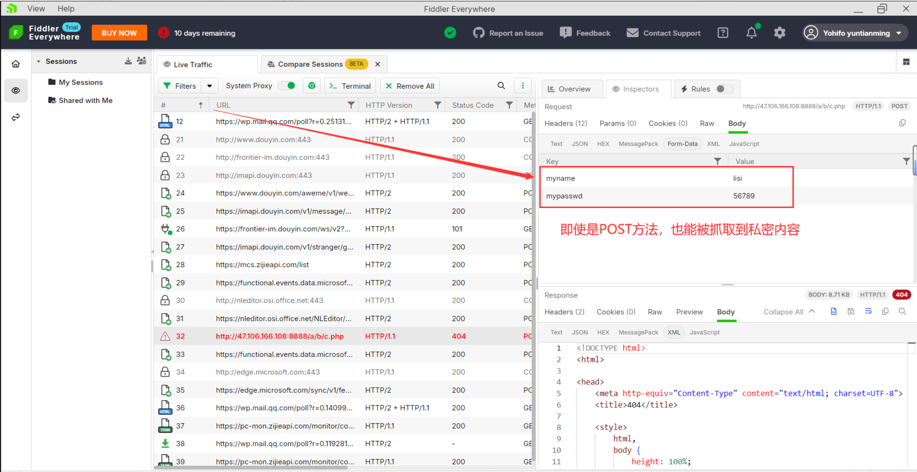Filter the Status Code column
Image resolution: width=917 pixels, height=472 pixels.
pyautogui.click(x=509, y=105)
